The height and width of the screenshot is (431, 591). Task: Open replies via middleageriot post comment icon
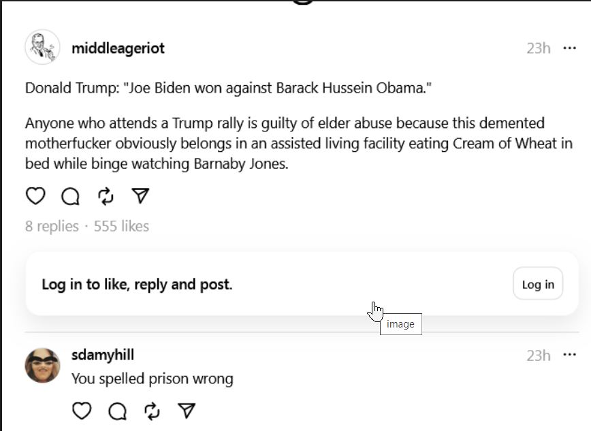tap(70, 196)
